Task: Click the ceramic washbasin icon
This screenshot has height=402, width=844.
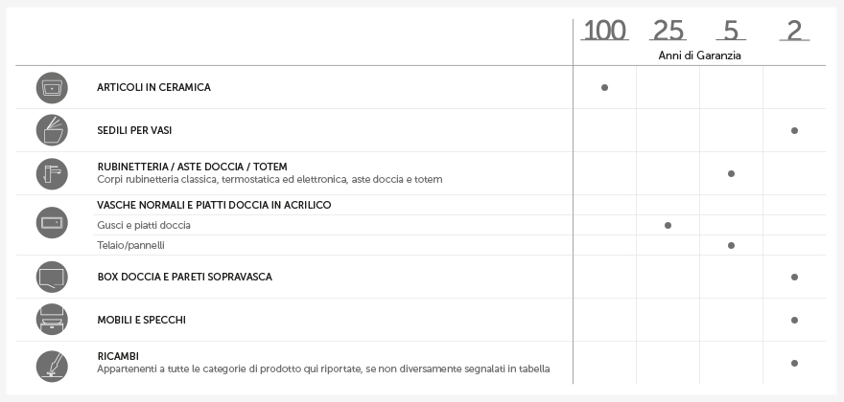Action: point(52,88)
